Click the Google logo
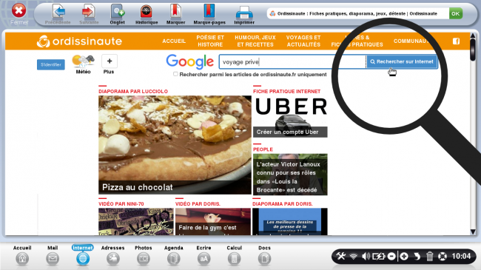This screenshot has width=481, height=270. click(x=190, y=61)
